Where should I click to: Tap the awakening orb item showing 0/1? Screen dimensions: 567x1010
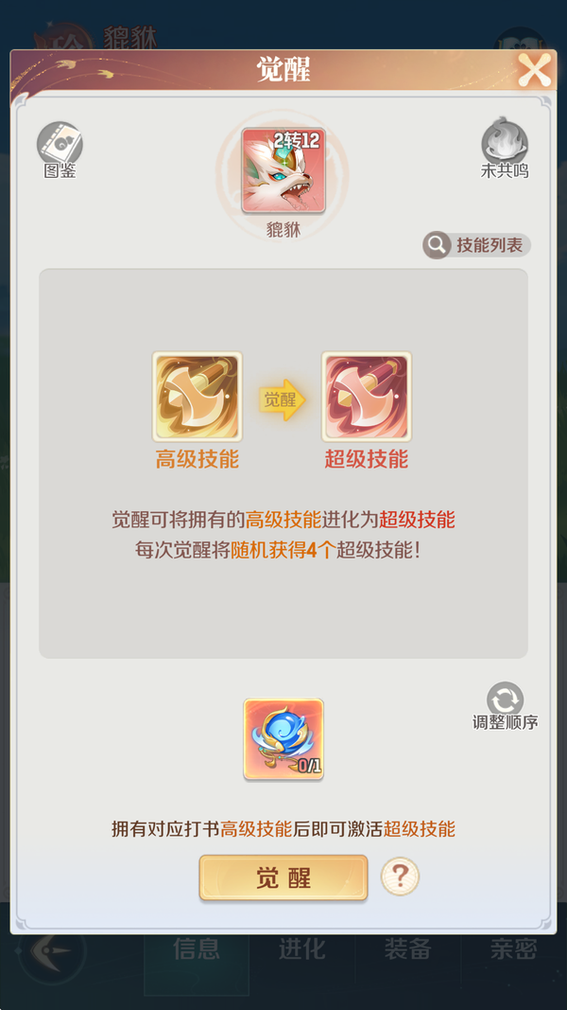click(283, 739)
